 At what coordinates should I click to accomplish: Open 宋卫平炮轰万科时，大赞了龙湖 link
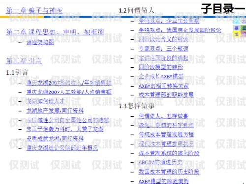point(65,129)
